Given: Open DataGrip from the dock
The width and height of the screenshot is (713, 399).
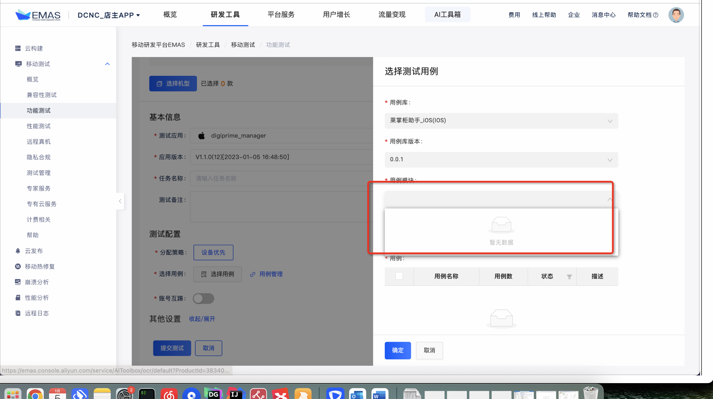Looking at the screenshot, I should coord(213,394).
